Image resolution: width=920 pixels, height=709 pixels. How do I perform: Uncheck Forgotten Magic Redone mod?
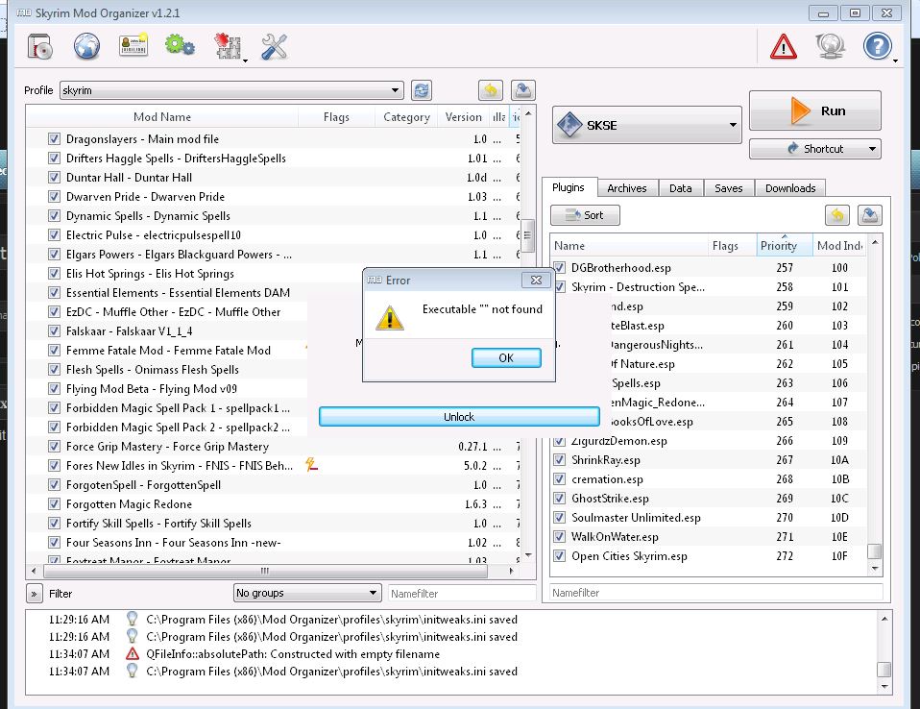[x=54, y=504]
